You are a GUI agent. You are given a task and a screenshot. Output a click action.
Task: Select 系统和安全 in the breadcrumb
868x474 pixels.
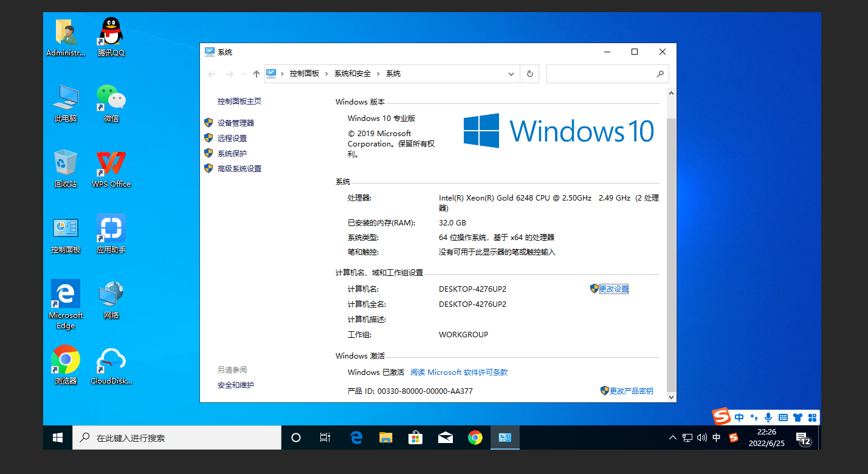coord(353,74)
